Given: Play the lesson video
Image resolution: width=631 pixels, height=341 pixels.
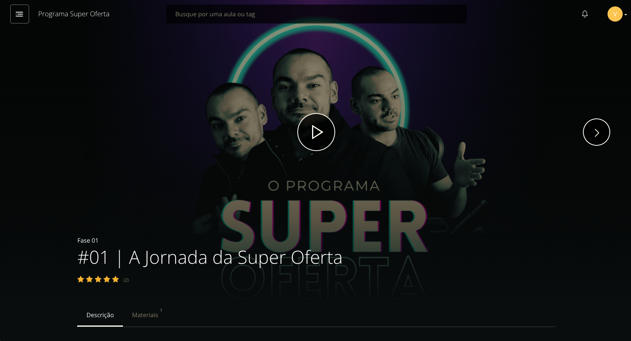Looking at the screenshot, I should pyautogui.click(x=316, y=132).
